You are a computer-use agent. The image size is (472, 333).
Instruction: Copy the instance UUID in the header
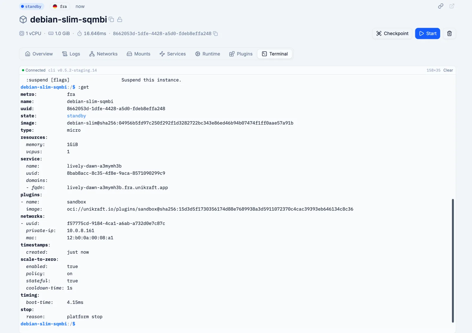(216, 34)
